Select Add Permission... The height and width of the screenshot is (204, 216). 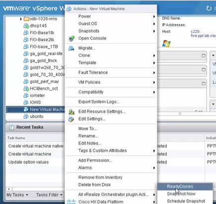(111, 160)
